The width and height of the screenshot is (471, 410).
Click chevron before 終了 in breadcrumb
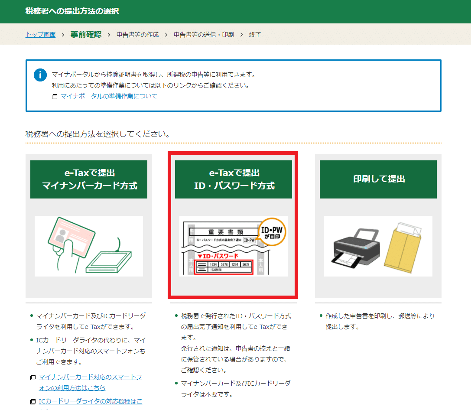[x=241, y=35]
